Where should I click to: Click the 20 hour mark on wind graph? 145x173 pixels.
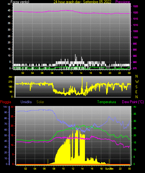click(110, 73)
